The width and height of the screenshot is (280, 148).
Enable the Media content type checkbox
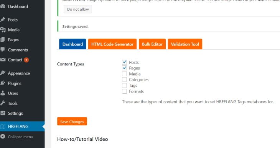(124, 74)
